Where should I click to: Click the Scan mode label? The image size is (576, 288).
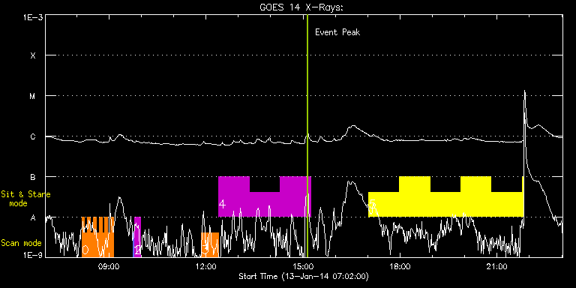(21, 243)
